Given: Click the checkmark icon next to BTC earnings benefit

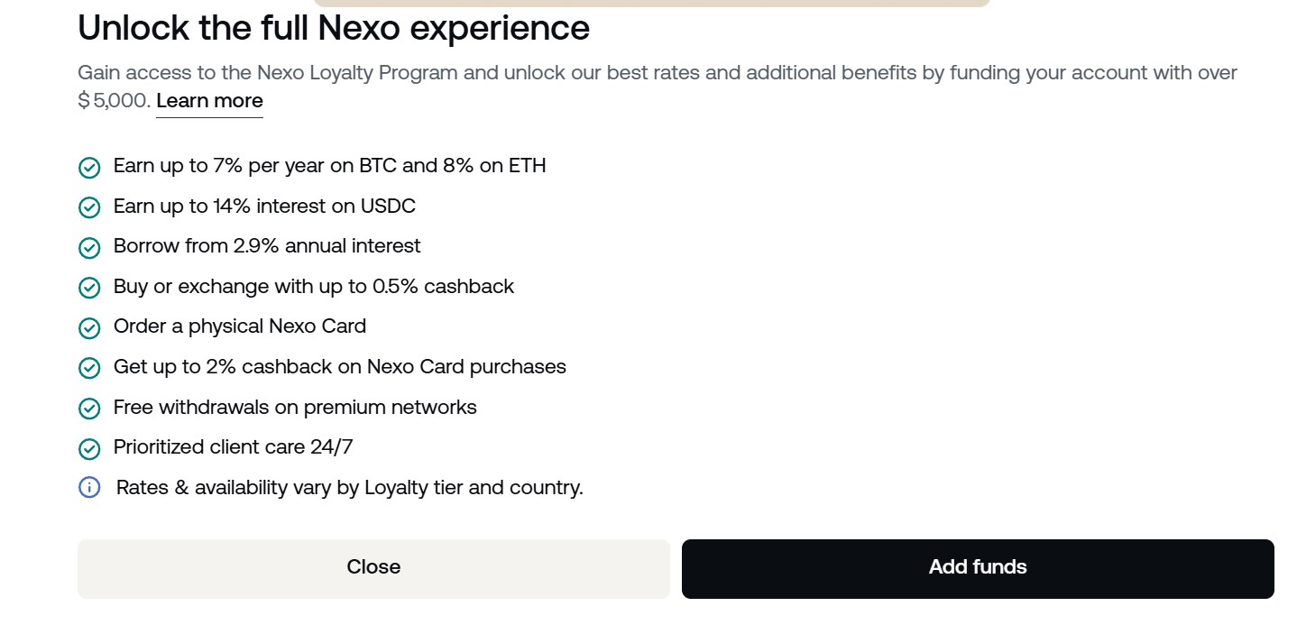Looking at the screenshot, I should [x=89, y=167].
